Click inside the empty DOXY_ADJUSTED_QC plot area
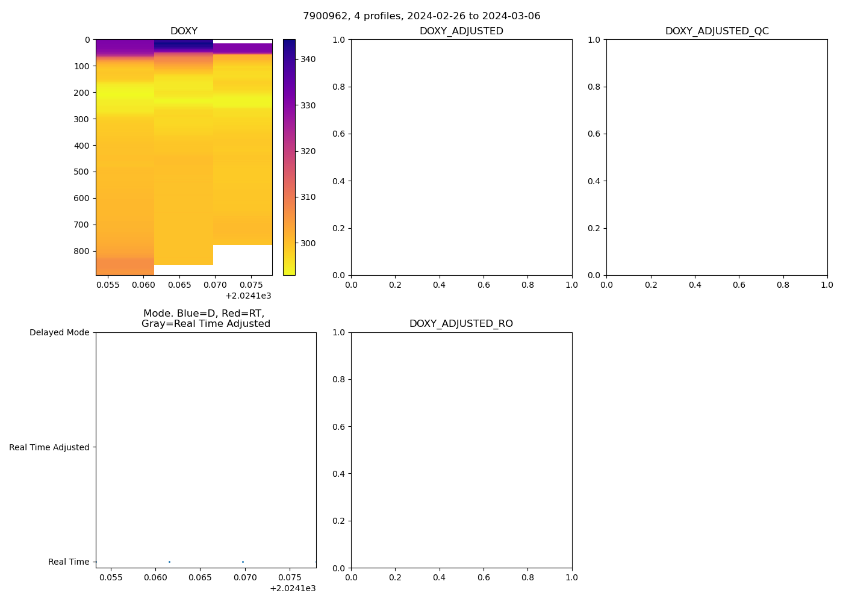843x602 pixels. click(717, 157)
